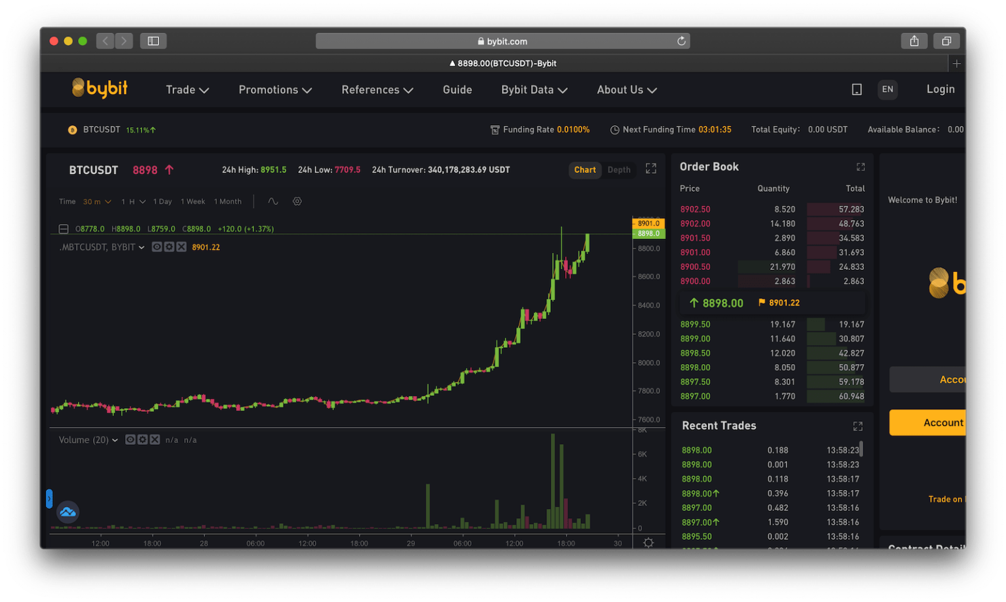Switch to Depth view
1006x602 pixels.
(619, 170)
